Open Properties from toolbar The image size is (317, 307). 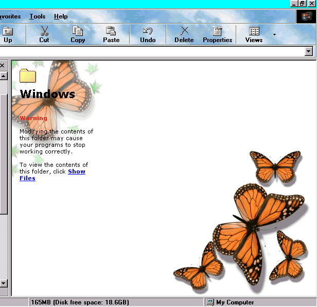pyautogui.click(x=218, y=35)
